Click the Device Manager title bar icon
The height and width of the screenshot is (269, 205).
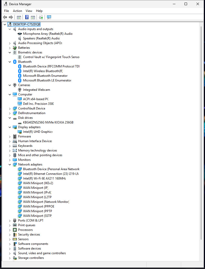[5, 4]
